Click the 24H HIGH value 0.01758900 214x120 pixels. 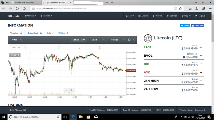click(190, 82)
